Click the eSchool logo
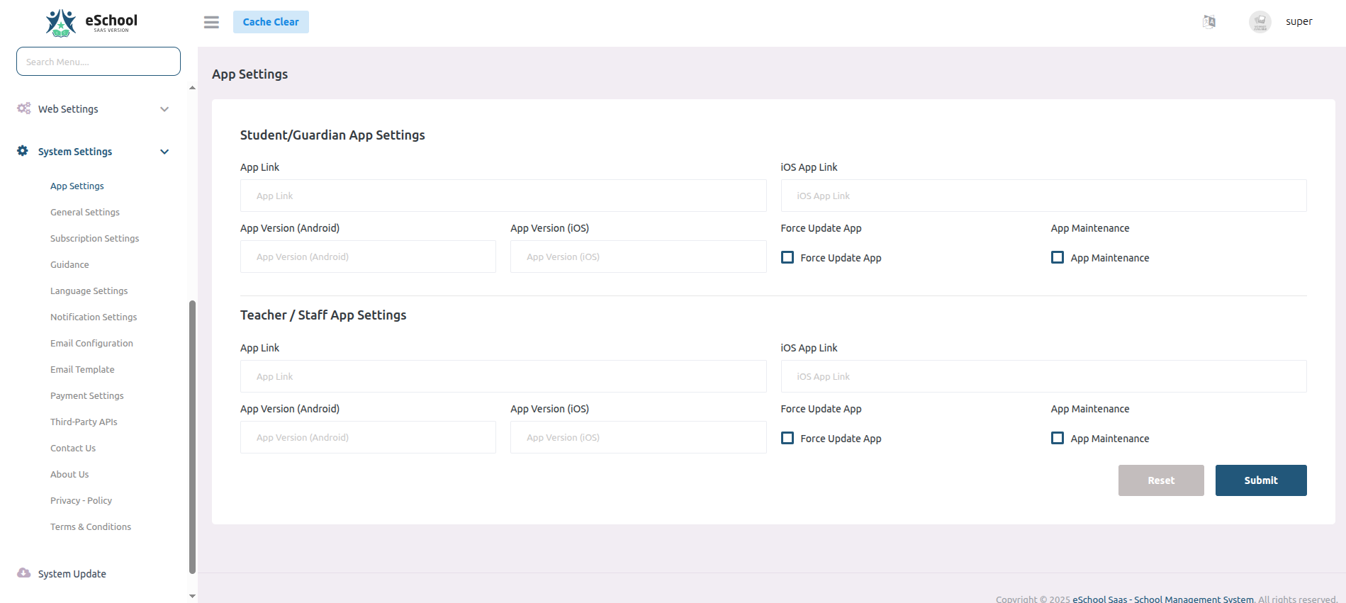Image resolution: width=1346 pixels, height=603 pixels. (x=91, y=23)
